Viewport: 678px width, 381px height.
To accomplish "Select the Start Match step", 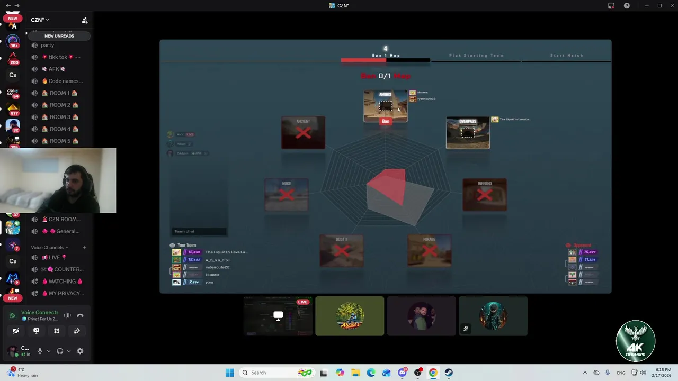I will click(x=566, y=55).
